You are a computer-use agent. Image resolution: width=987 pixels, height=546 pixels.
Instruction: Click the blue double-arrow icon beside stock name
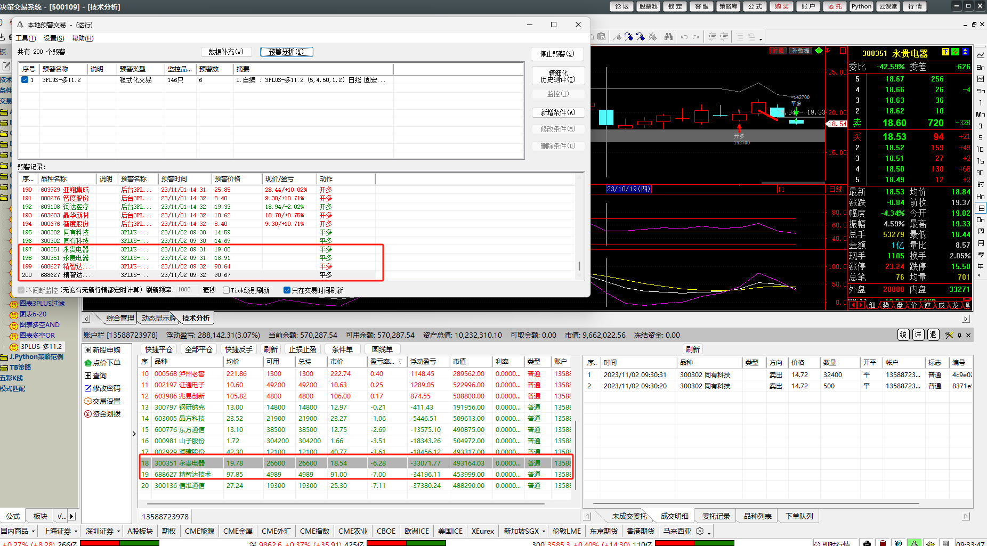click(x=965, y=52)
